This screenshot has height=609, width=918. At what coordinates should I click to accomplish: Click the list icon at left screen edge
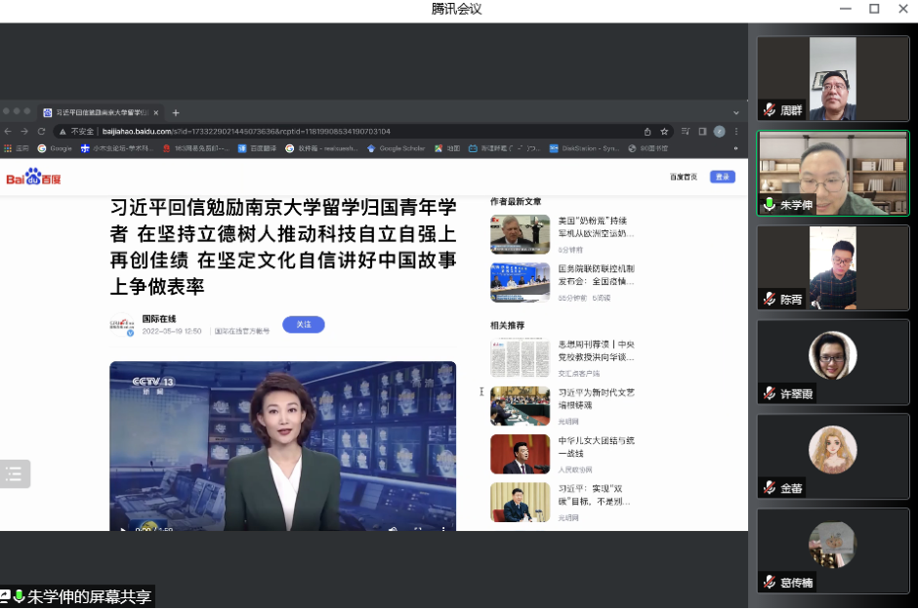14,474
